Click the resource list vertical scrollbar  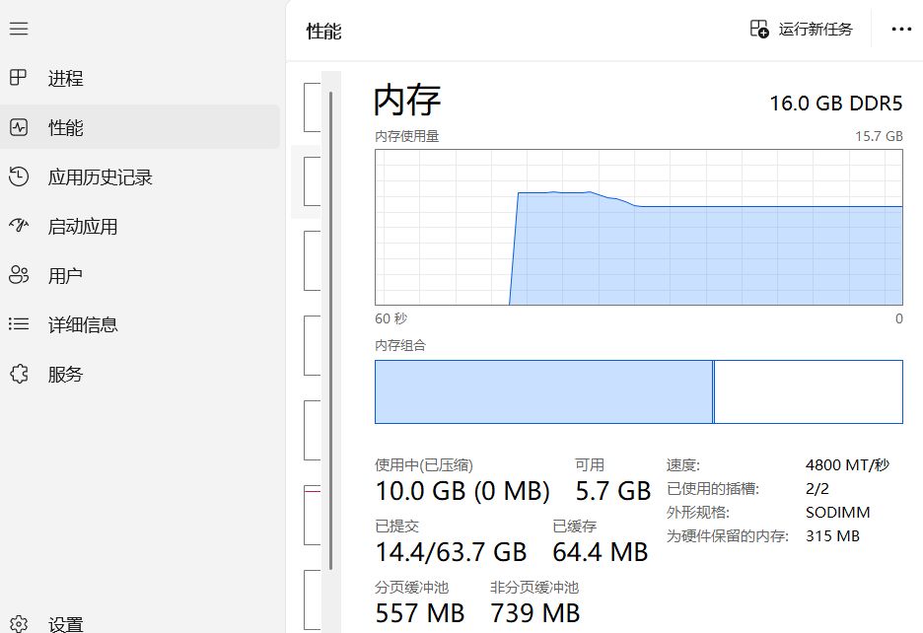coord(330,329)
